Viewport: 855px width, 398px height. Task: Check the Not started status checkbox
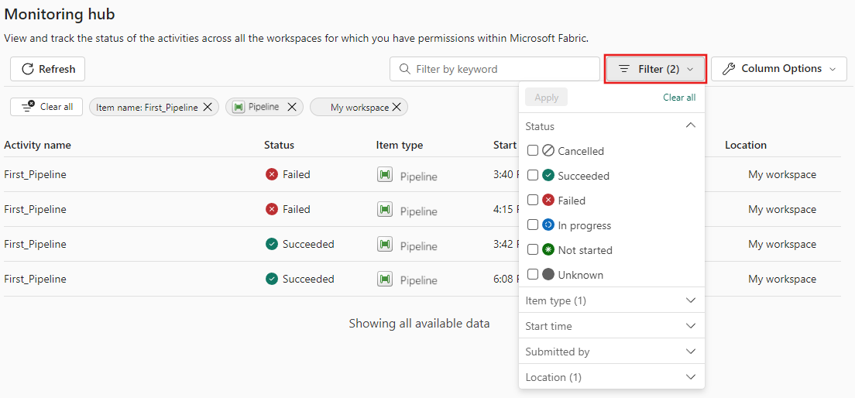pos(533,249)
